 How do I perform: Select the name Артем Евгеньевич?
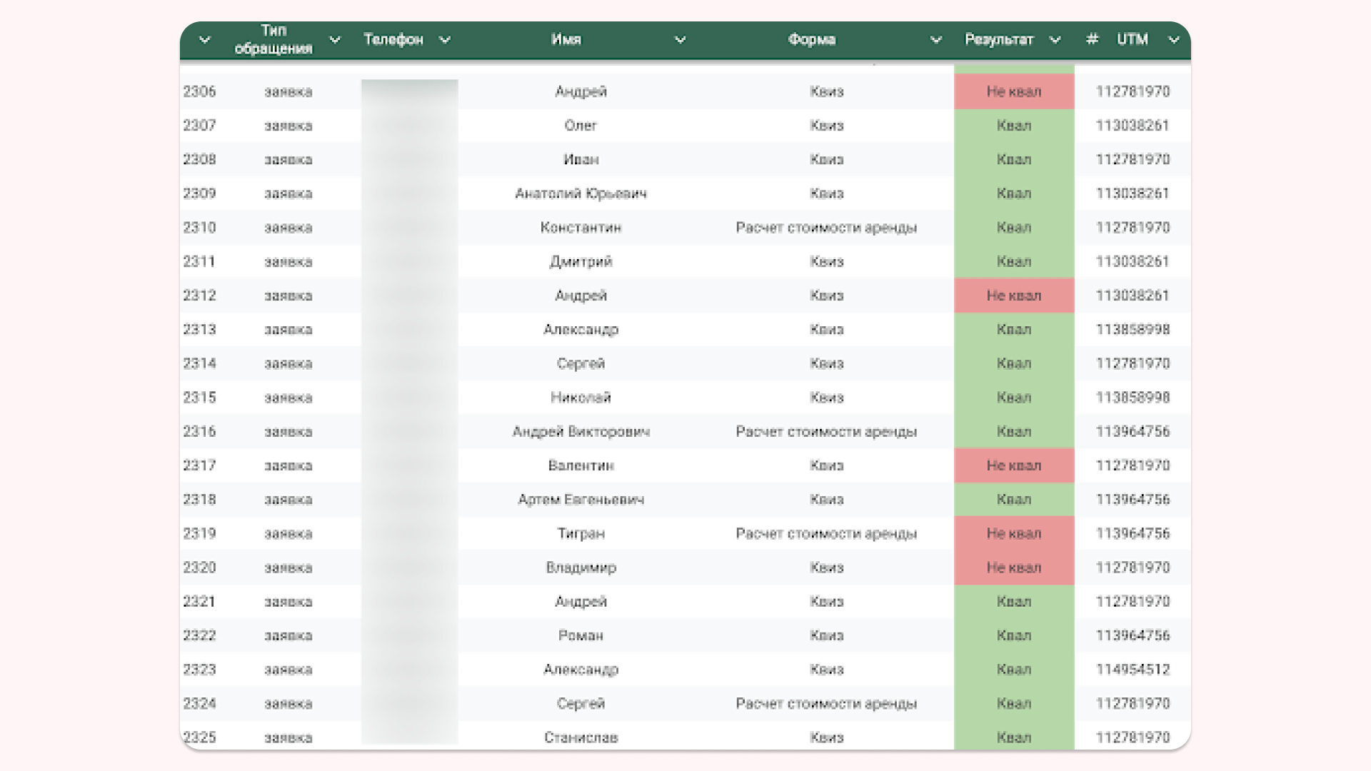[x=581, y=500]
